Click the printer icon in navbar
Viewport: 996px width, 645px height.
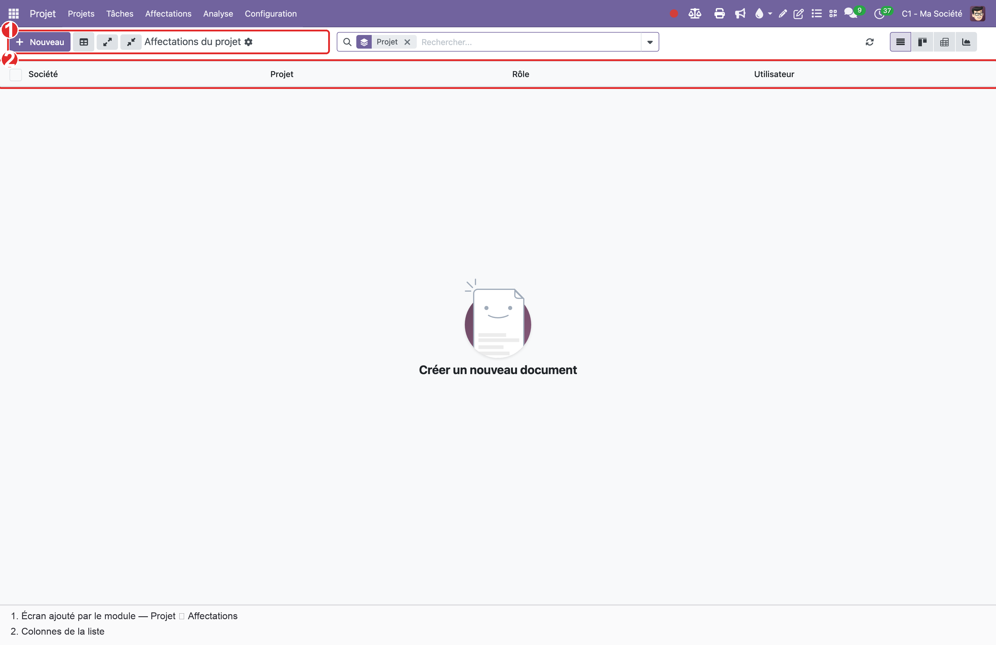coord(719,14)
